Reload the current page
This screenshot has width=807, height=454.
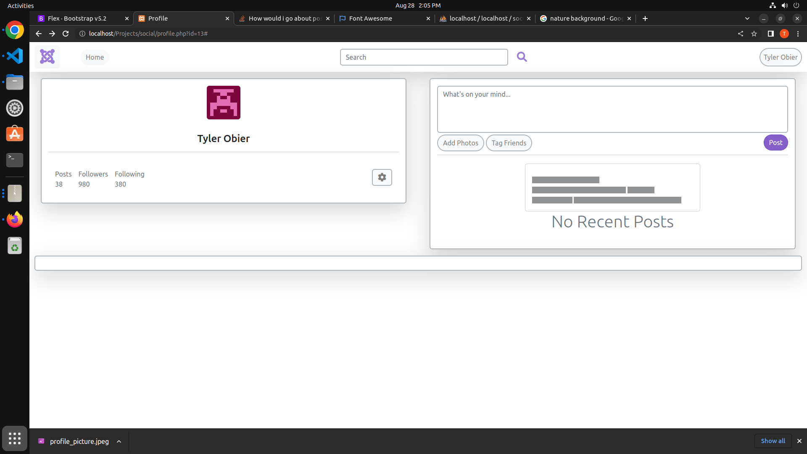coord(66,34)
